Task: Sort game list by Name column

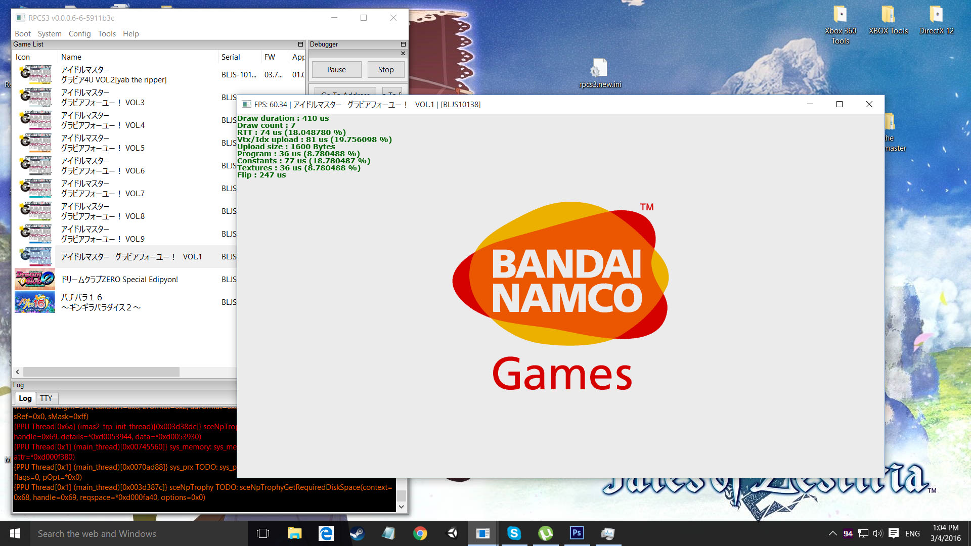Action: pos(138,57)
